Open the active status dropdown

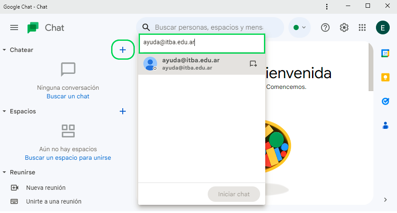click(x=300, y=27)
